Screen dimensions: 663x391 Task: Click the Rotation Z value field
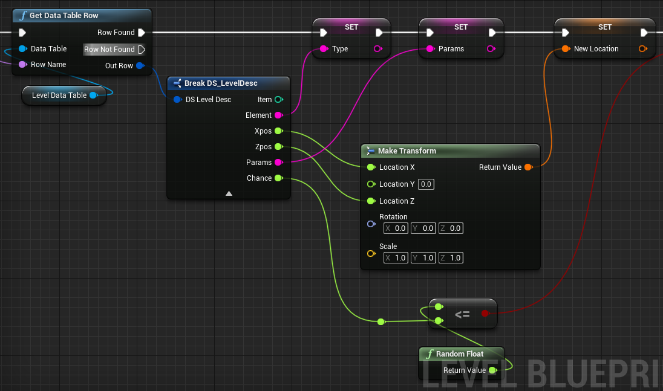[451, 228]
